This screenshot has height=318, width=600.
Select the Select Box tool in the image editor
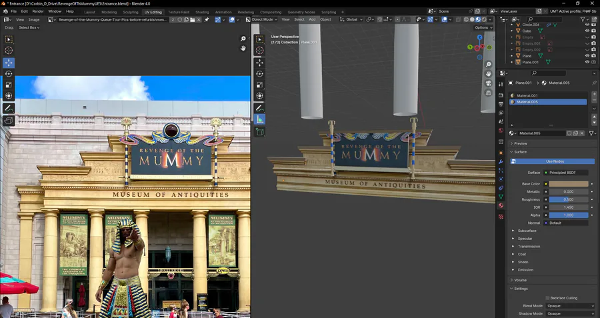point(9,39)
